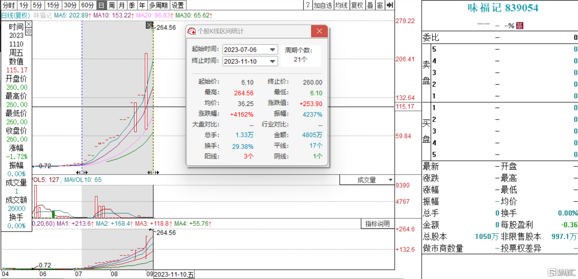Select the 5分 period tab
Viewport: 578px width, 279px height.
click(x=38, y=5)
